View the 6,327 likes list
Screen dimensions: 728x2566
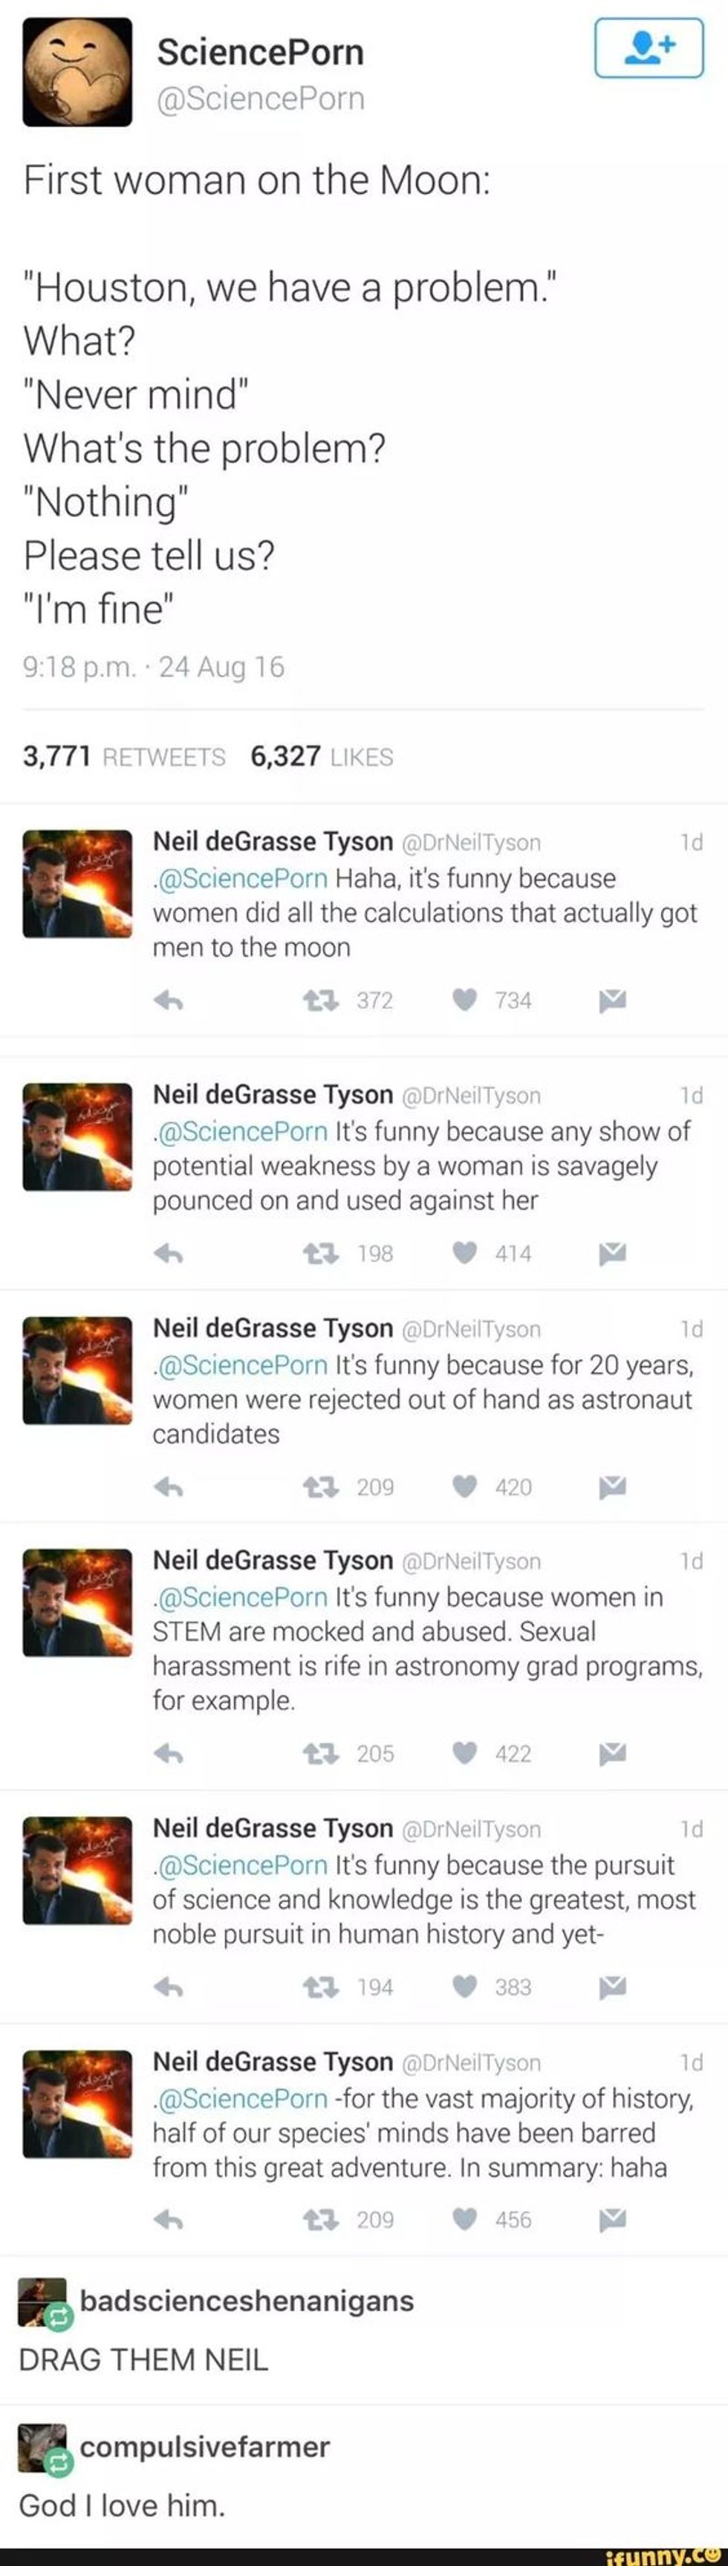[x=322, y=757]
